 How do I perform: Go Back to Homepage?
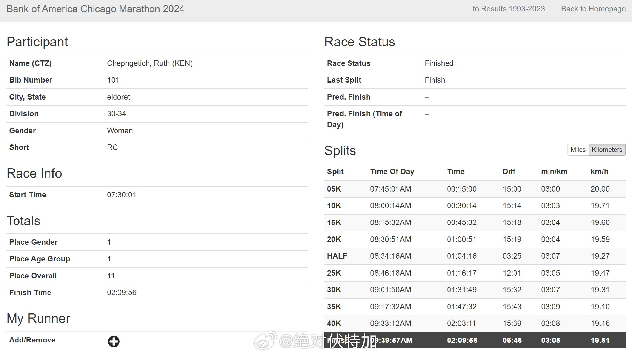pyautogui.click(x=593, y=9)
